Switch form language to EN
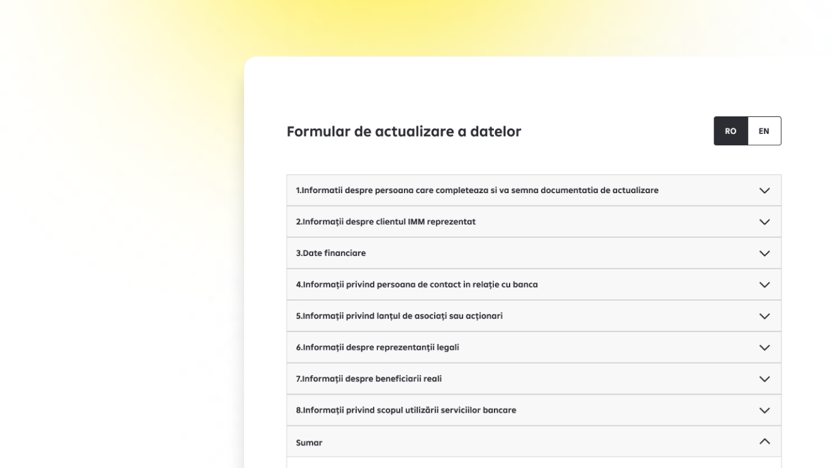This screenshot has height=468, width=833. pyautogui.click(x=764, y=131)
